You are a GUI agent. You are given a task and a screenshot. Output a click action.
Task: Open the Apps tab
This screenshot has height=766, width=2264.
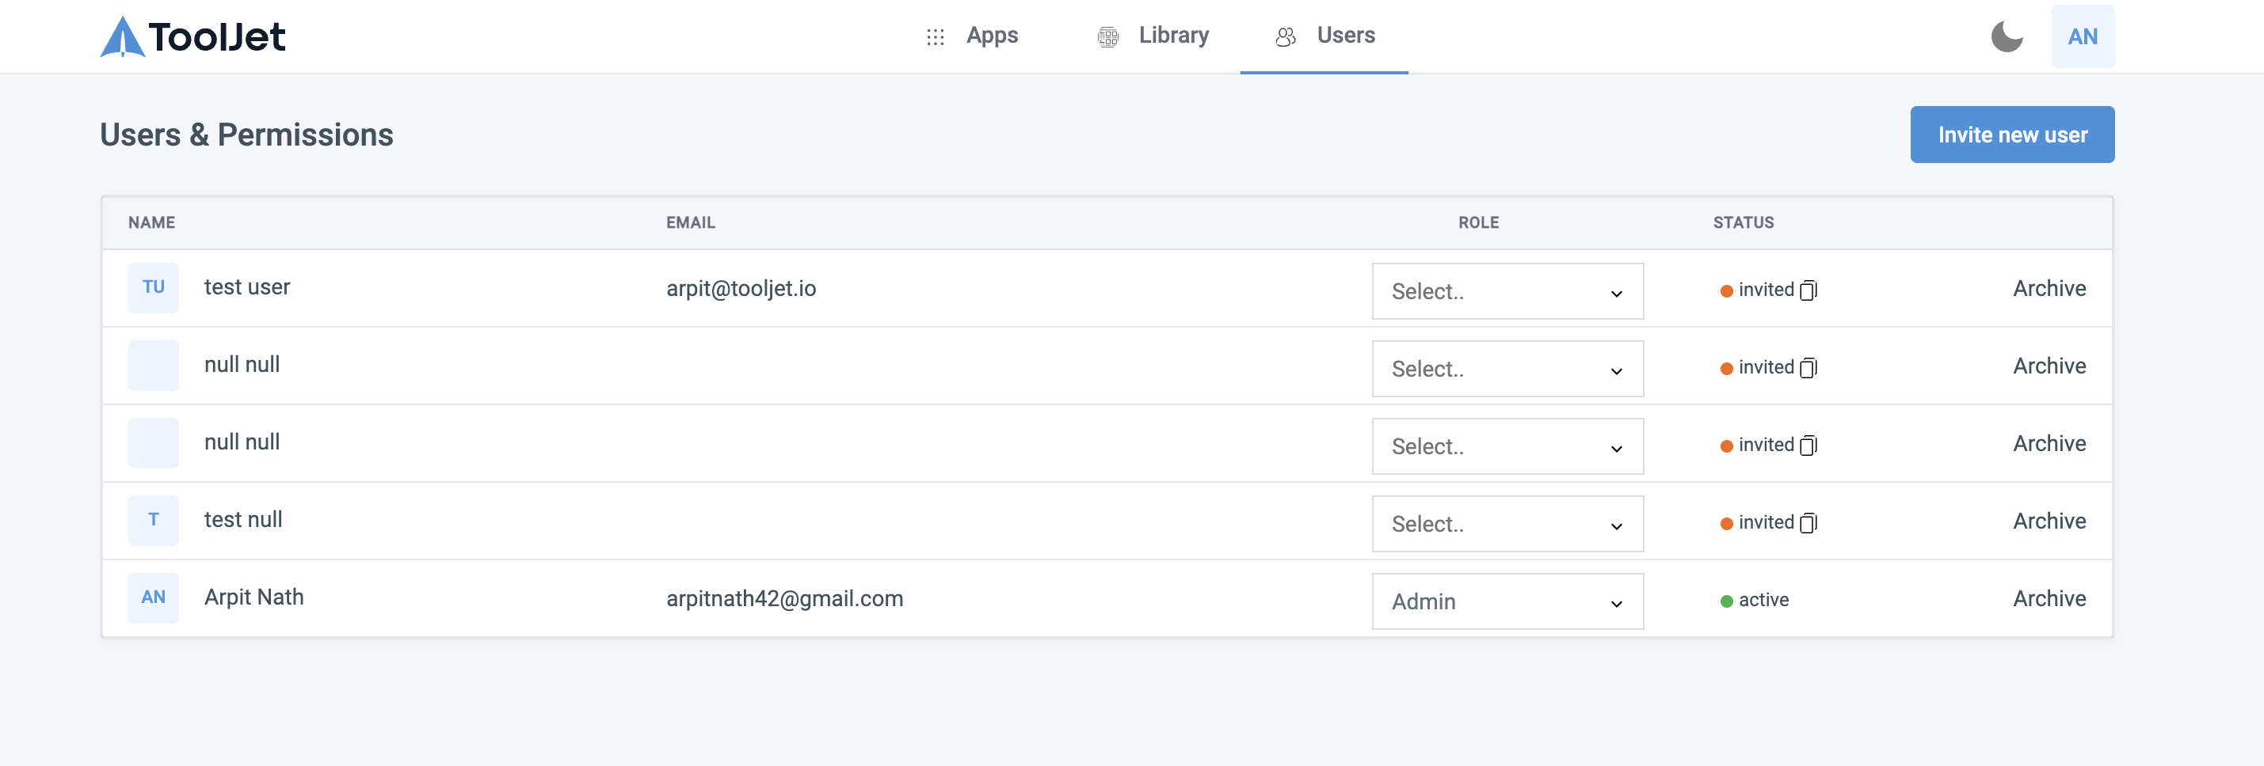click(x=972, y=35)
